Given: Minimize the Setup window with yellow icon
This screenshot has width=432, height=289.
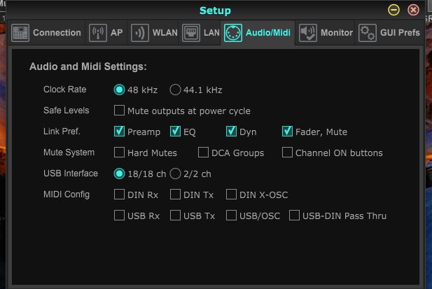Looking at the screenshot, I should click(393, 10).
